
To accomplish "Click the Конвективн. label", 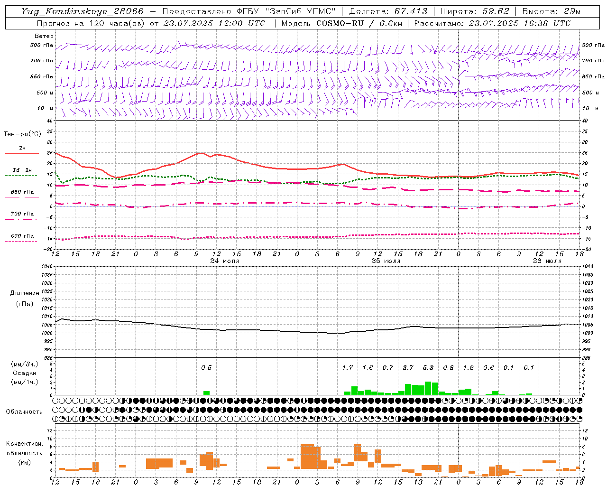I will (x=25, y=444).
